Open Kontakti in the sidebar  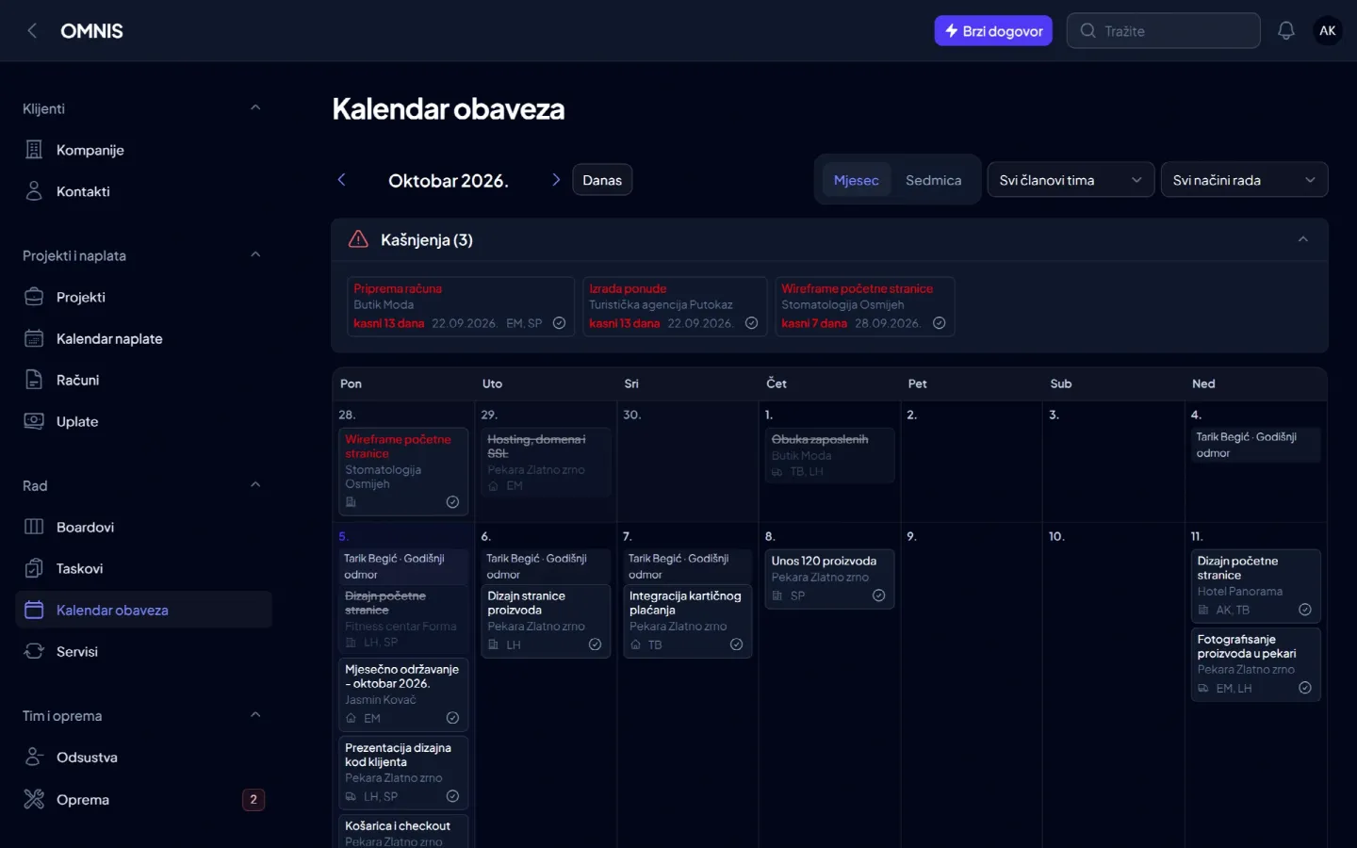(x=143, y=191)
